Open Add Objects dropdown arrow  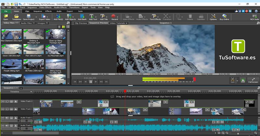click(72, 17)
